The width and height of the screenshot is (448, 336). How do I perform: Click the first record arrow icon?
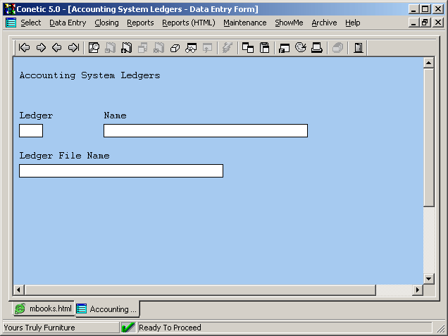tap(25, 48)
